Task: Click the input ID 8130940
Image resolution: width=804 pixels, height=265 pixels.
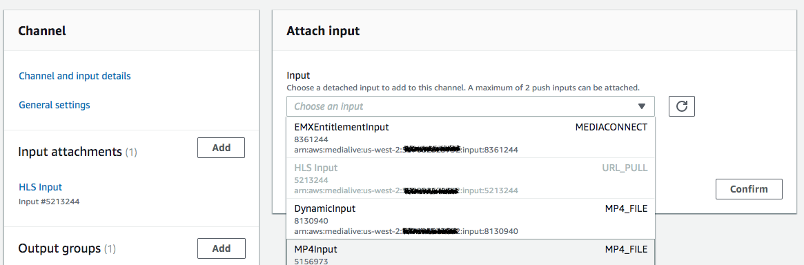Action: pyautogui.click(x=311, y=221)
